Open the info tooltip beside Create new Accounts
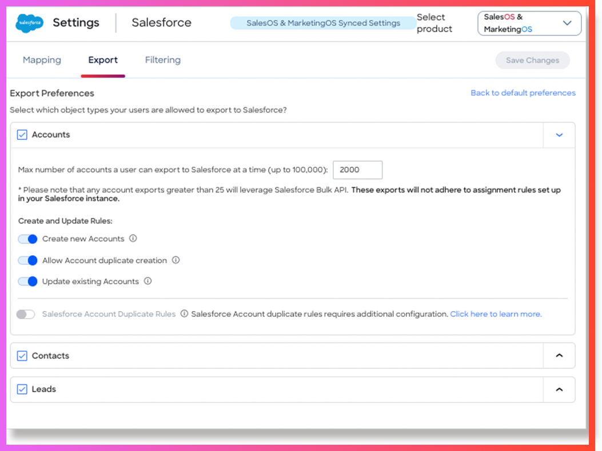The image size is (602, 451). (x=133, y=239)
